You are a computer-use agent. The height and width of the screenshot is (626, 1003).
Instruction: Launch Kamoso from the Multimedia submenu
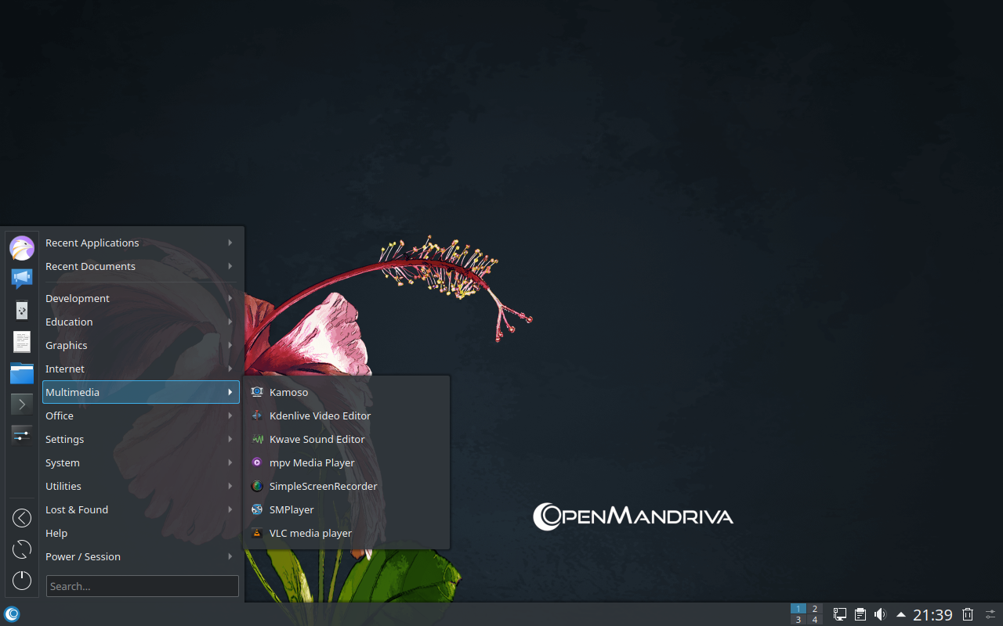pos(288,392)
